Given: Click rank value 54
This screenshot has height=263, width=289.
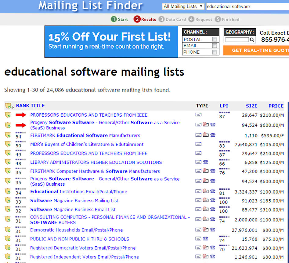Looking at the screenshot, I should coord(18,137).
